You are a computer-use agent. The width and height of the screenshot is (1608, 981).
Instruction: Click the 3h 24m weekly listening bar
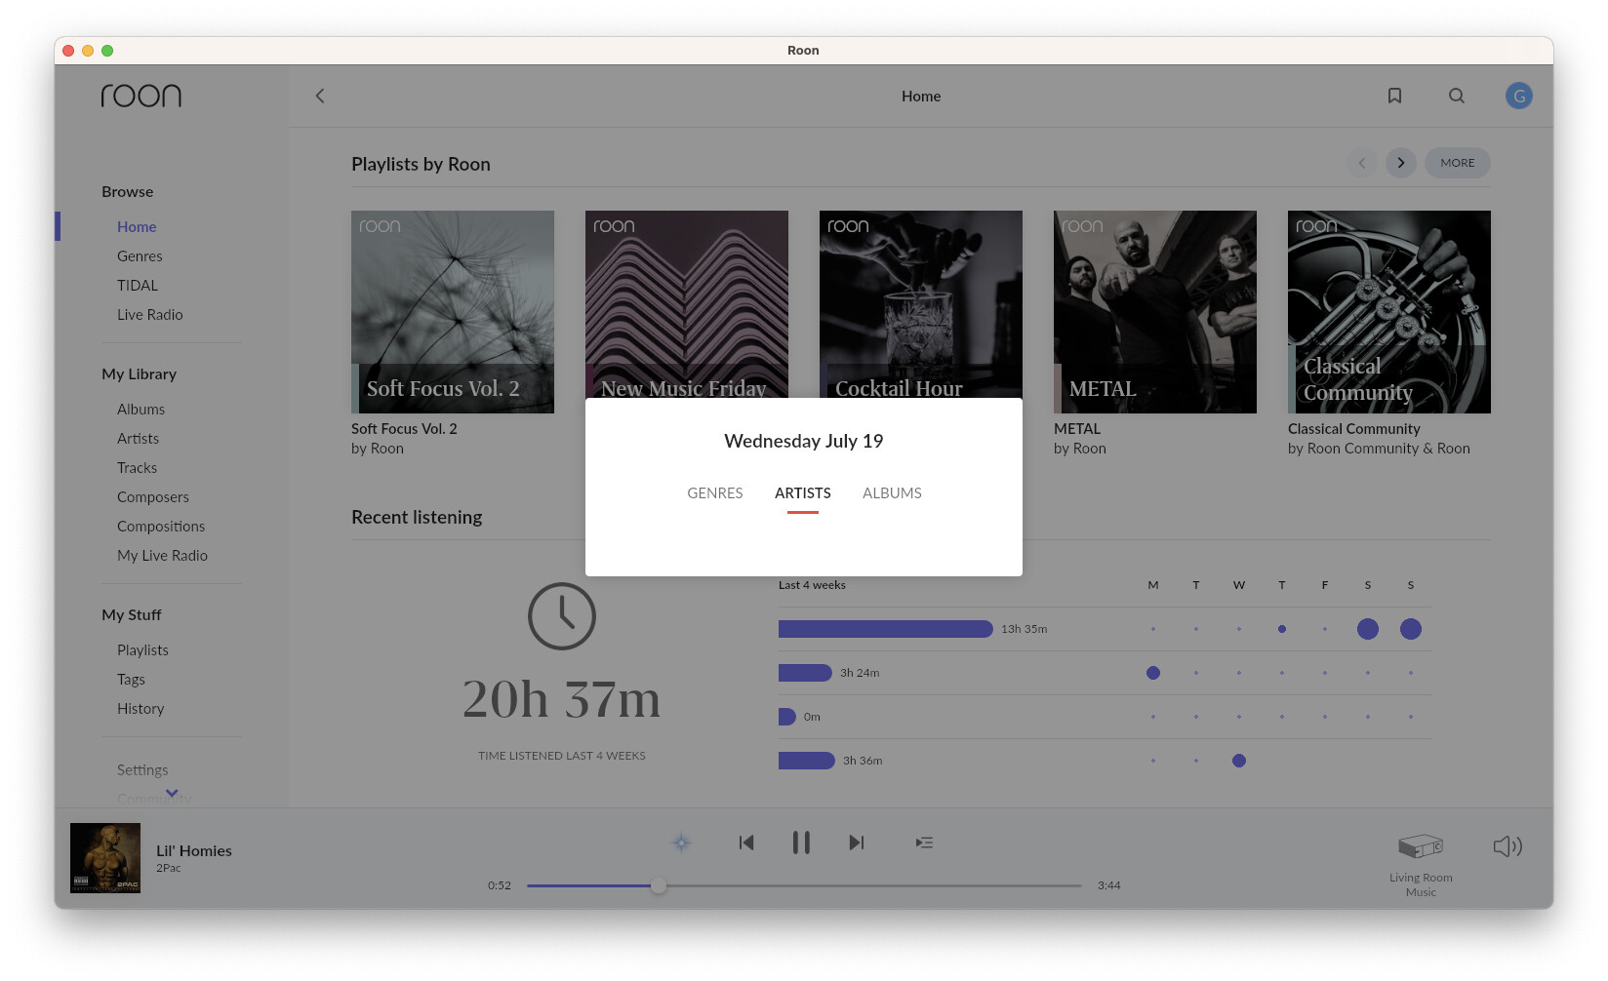tap(805, 673)
